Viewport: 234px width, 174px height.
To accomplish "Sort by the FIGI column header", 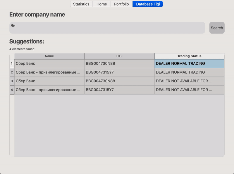I will click(x=119, y=56).
